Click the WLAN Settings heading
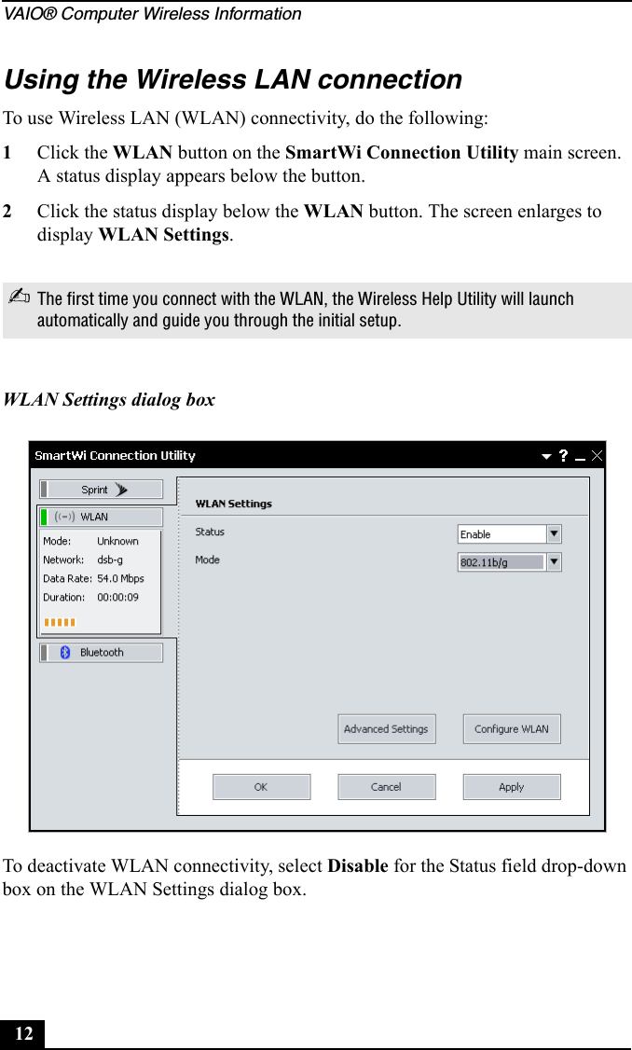The image size is (632, 1050). [234, 504]
